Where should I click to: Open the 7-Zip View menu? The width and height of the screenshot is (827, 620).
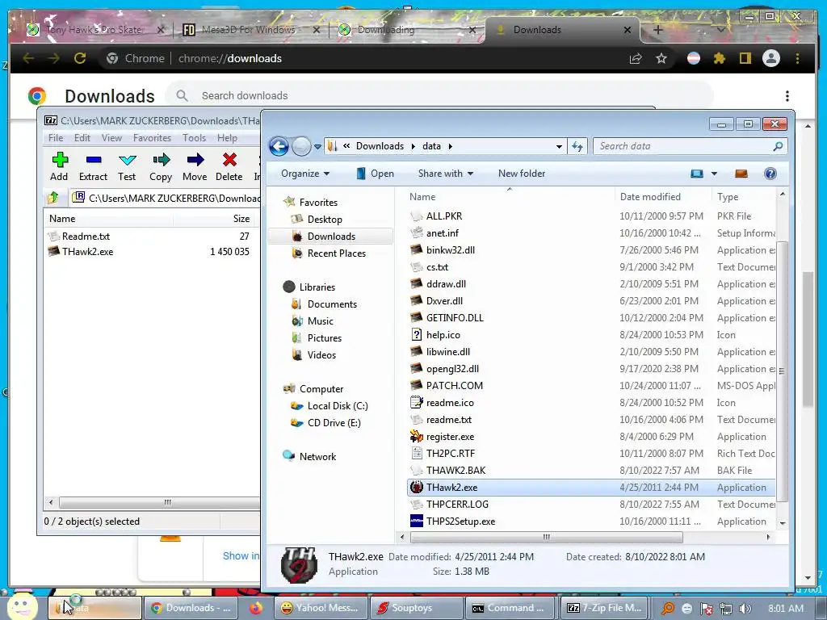[111, 137]
